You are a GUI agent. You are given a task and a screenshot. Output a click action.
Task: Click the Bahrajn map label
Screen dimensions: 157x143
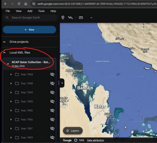point(85,88)
